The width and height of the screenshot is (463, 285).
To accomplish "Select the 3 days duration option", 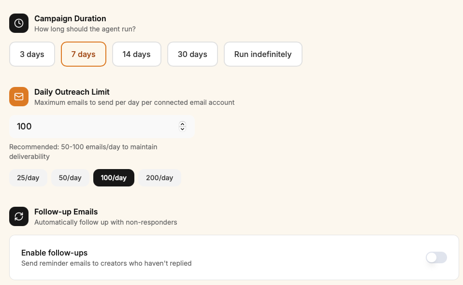I will coord(32,54).
